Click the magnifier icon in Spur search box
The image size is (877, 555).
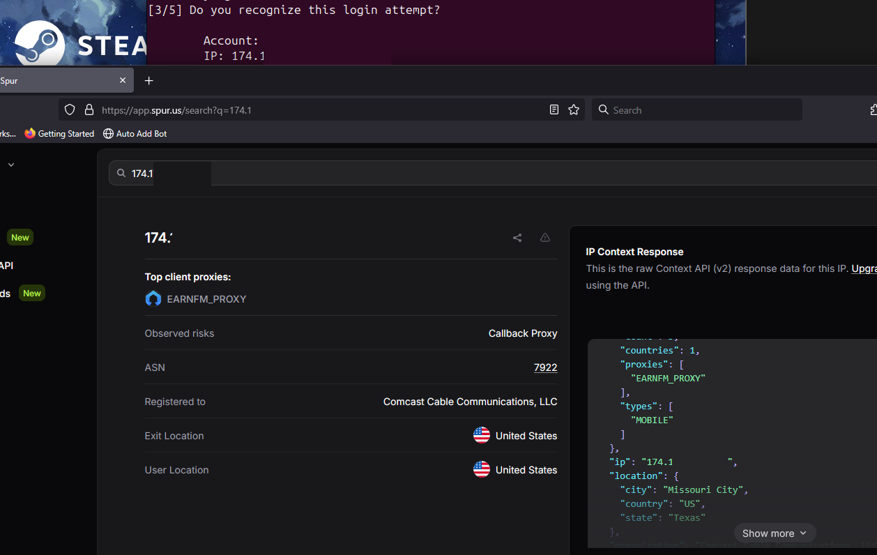pos(121,174)
